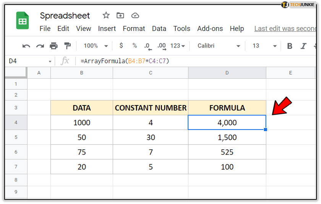321x204 pixels.
Task: Check the cloud save status icon
Action: (135, 15)
